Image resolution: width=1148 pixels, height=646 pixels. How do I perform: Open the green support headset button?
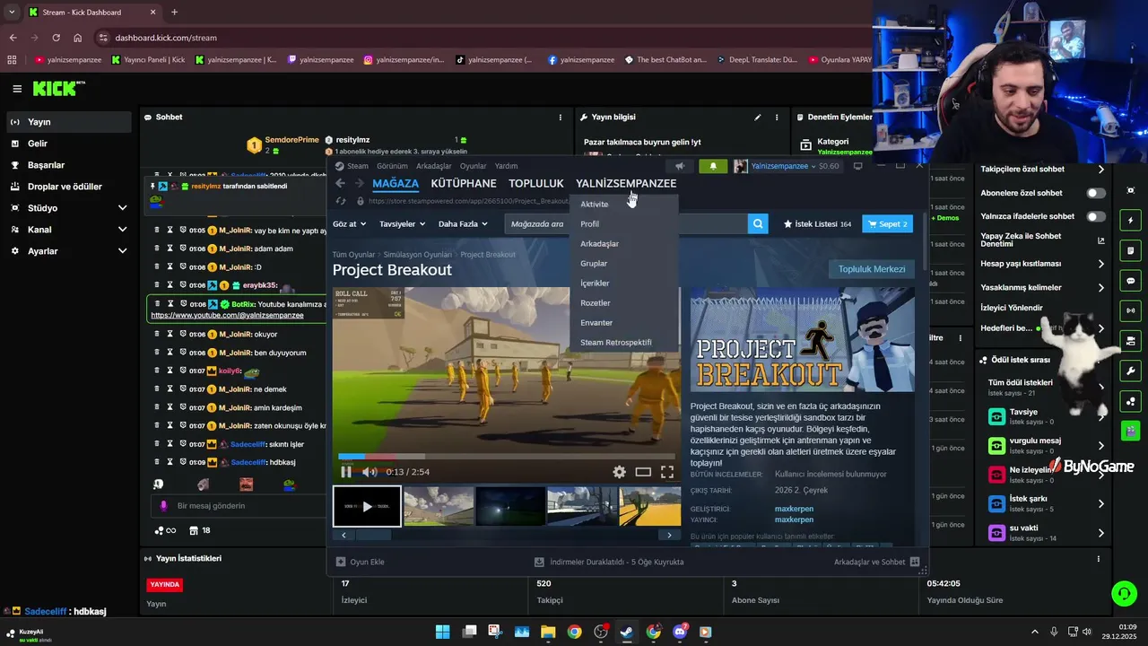click(1124, 593)
